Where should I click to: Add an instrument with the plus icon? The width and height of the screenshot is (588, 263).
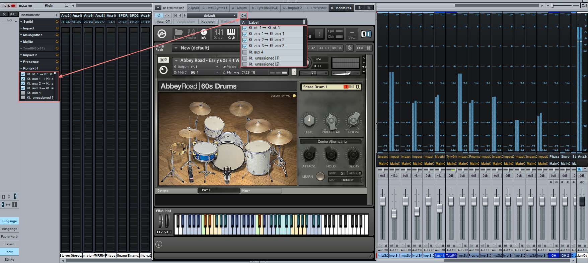(x=56, y=15)
